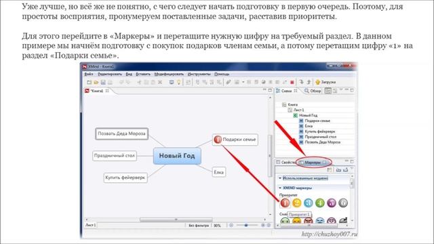Viewport: 434px width, 244px height.
Task: Open the Инструменты menu
Action: (199, 74)
